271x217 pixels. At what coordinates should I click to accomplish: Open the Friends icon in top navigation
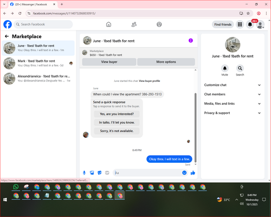pyautogui.click(x=134, y=24)
